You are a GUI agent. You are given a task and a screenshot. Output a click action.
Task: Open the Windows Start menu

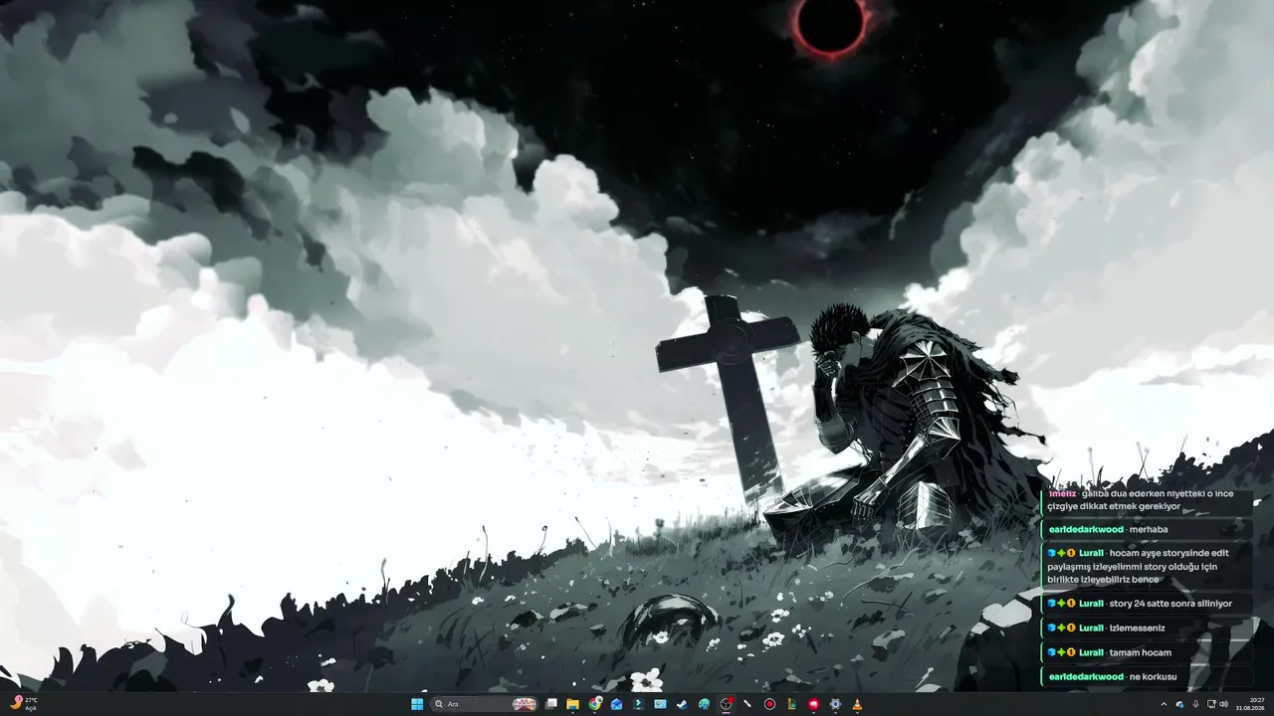click(x=417, y=704)
